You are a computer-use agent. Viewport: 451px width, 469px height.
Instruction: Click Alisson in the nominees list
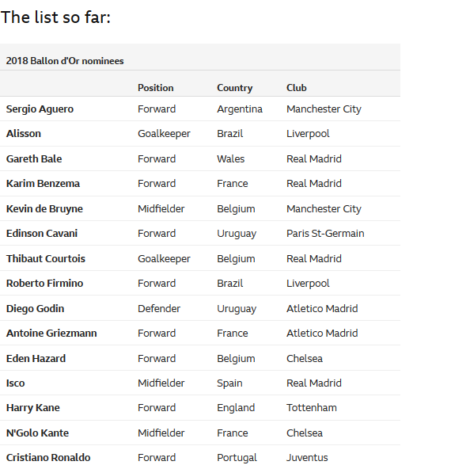(24, 134)
